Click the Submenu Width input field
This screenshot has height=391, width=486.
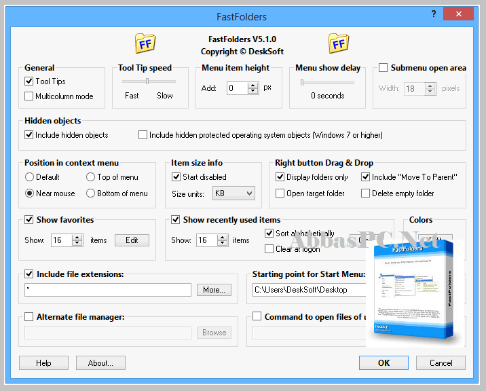[x=415, y=89]
